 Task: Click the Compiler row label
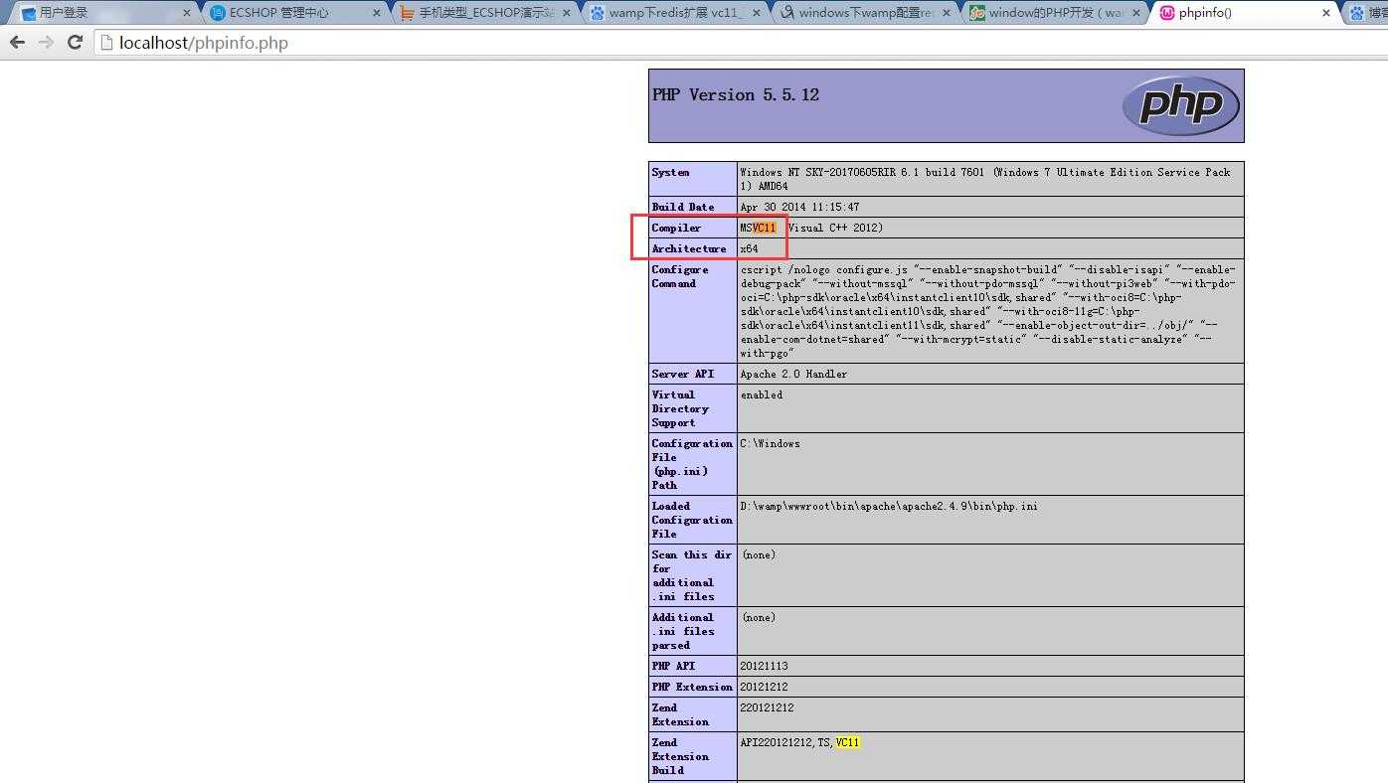coord(676,229)
